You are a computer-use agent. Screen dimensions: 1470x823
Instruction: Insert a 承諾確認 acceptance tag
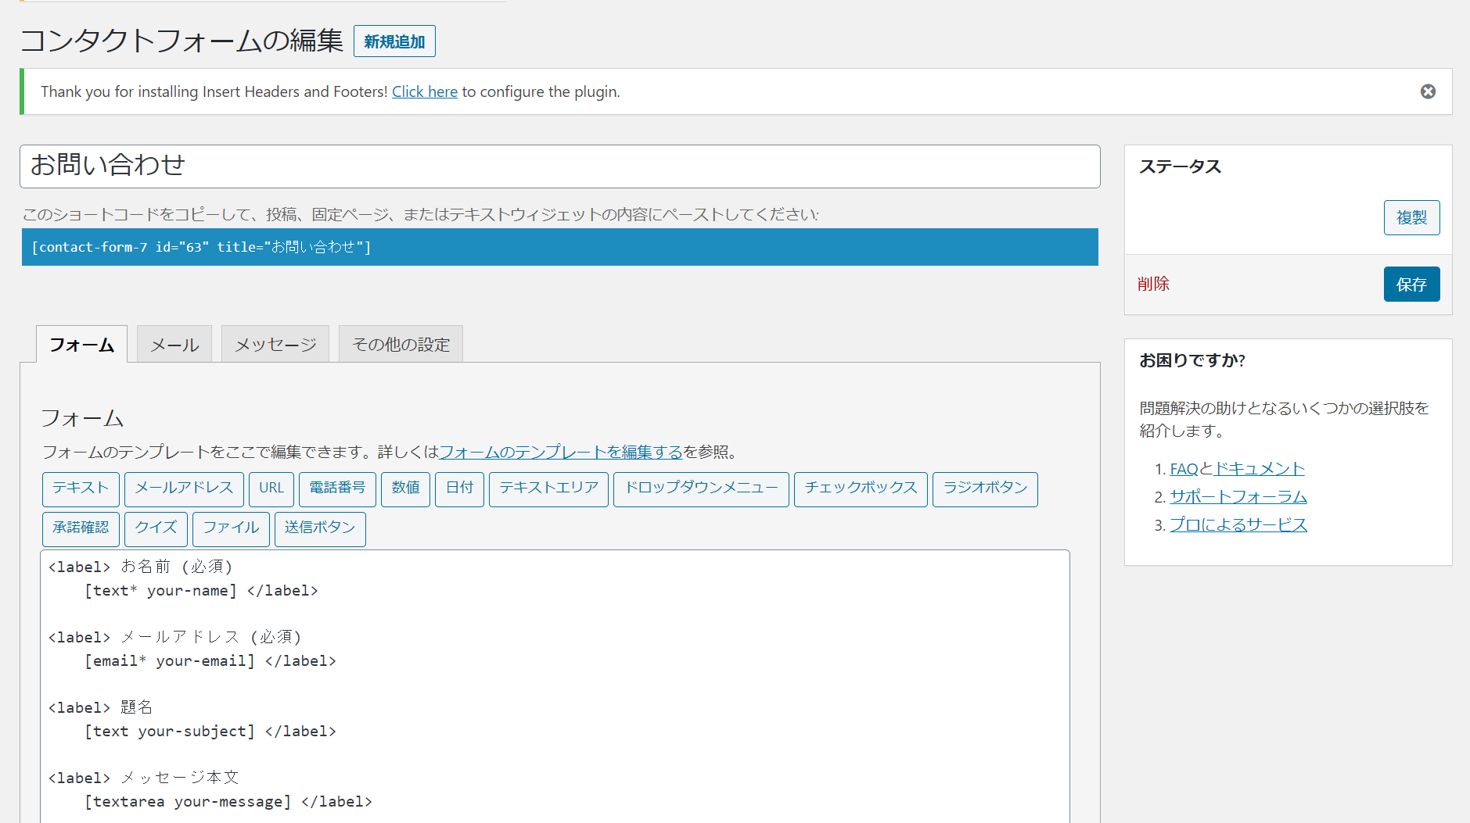tap(81, 528)
